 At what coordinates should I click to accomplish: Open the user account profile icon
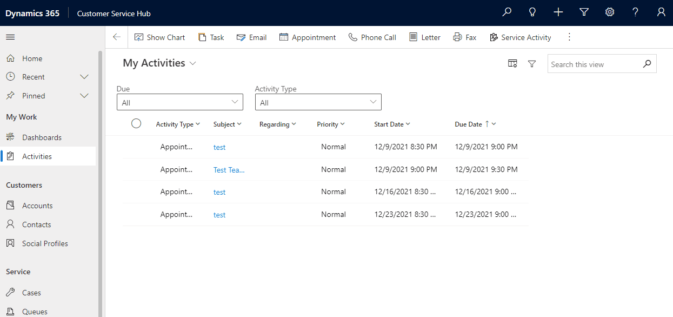[x=661, y=12]
